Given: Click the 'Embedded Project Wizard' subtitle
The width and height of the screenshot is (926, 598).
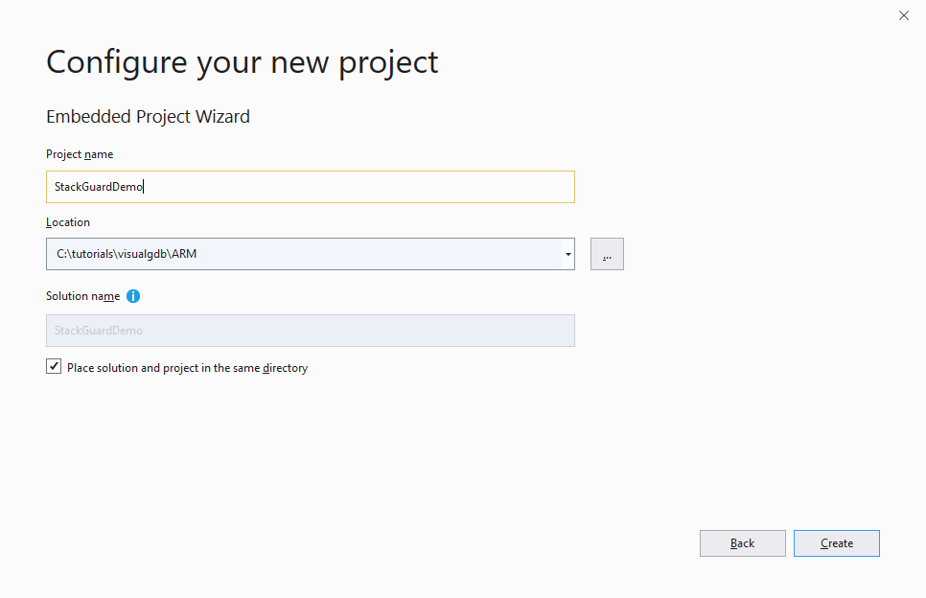Looking at the screenshot, I should click(x=148, y=117).
